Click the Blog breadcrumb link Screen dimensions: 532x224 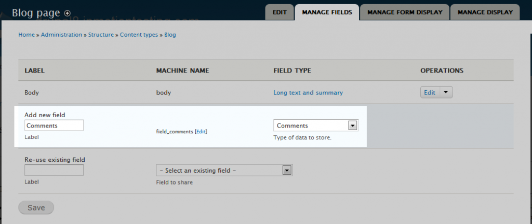pyautogui.click(x=170, y=35)
